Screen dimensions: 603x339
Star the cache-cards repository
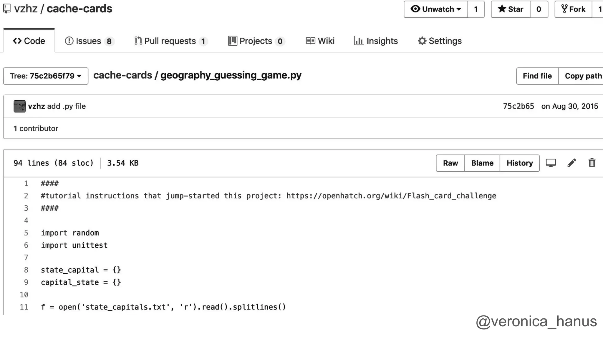coord(511,9)
